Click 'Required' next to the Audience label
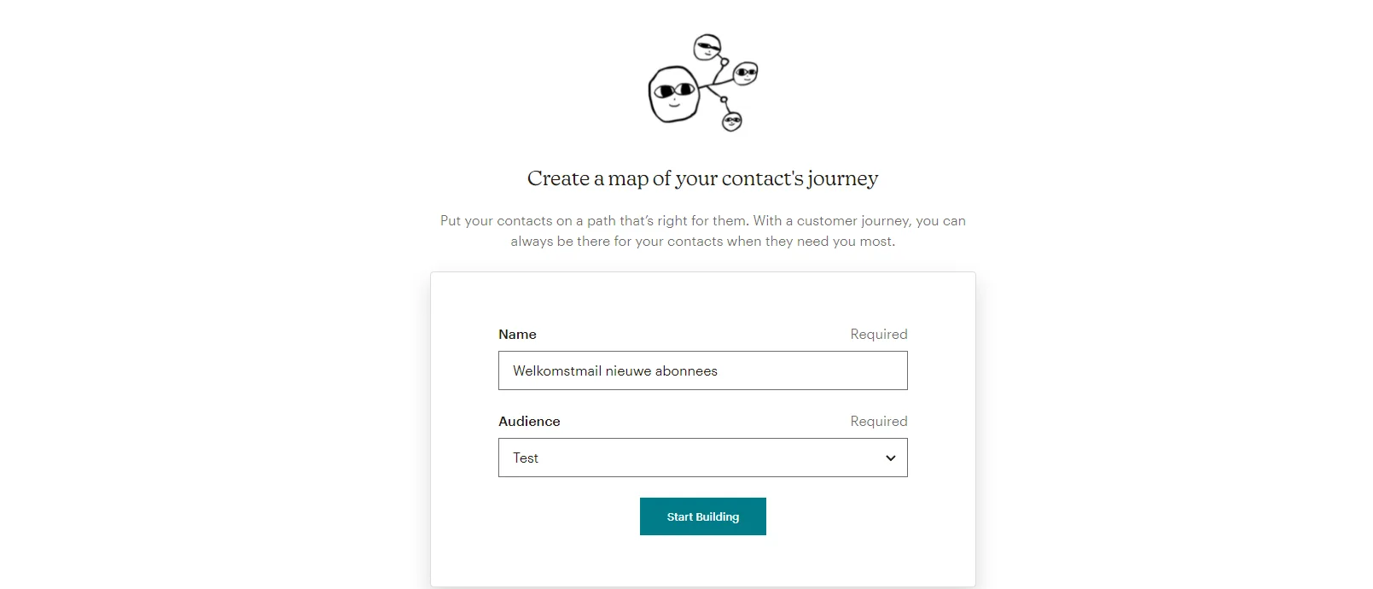Screen dimensions: 1373x589 point(878,422)
